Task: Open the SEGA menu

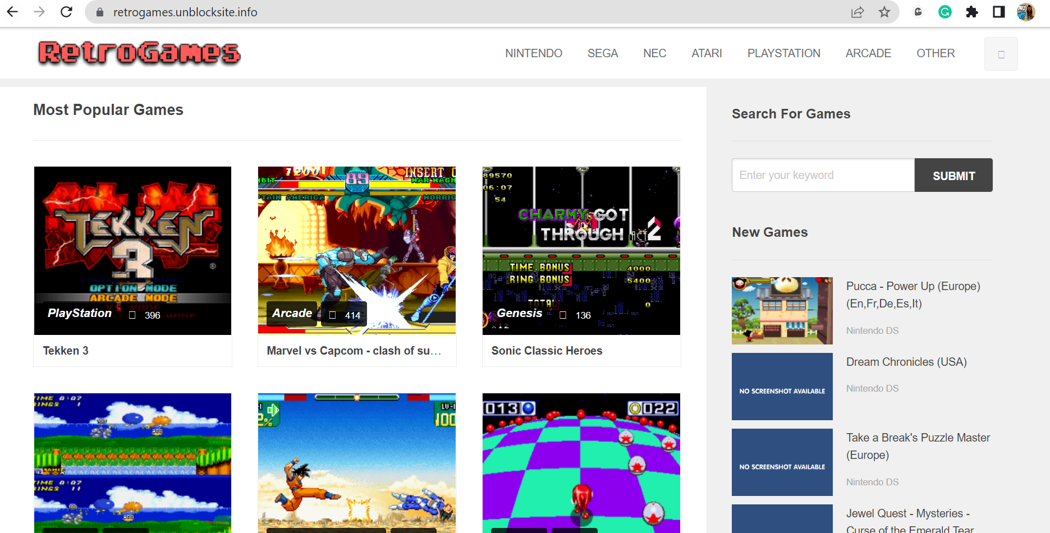Action: click(x=603, y=53)
